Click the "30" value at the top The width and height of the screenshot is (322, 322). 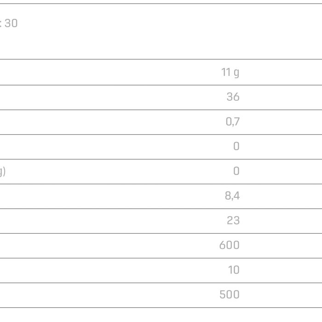point(11,23)
